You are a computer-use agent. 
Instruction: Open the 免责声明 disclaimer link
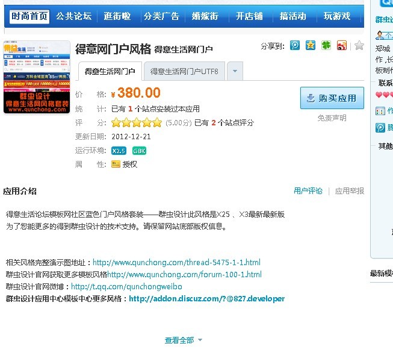coord(332,118)
